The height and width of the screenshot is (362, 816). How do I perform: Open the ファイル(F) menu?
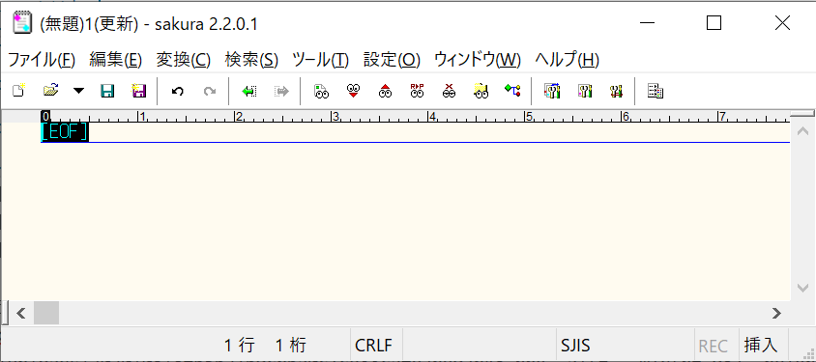point(42,60)
